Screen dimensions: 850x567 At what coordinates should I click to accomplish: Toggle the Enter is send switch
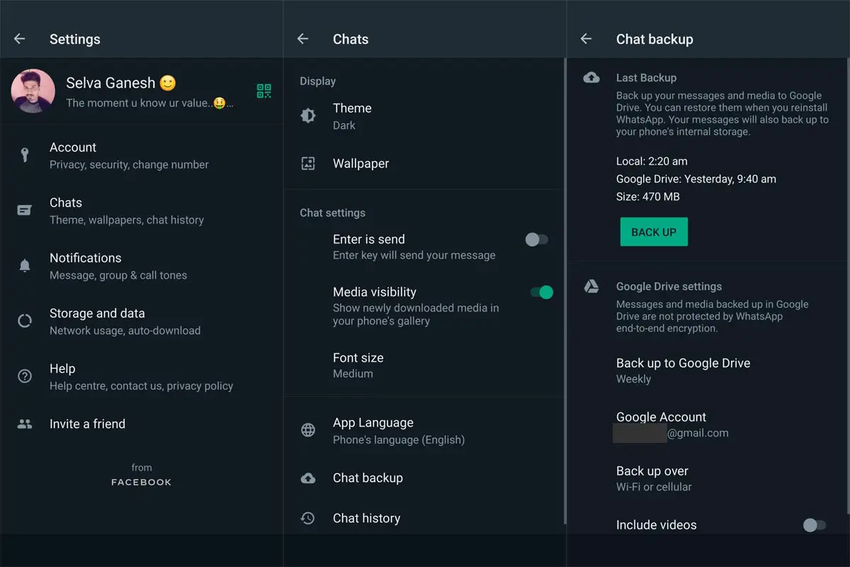[x=536, y=240]
